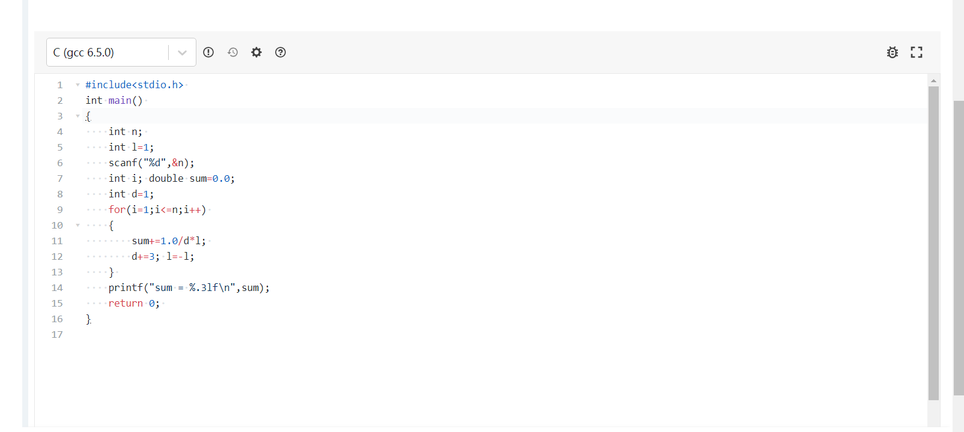Open the editor settings gear

click(256, 52)
